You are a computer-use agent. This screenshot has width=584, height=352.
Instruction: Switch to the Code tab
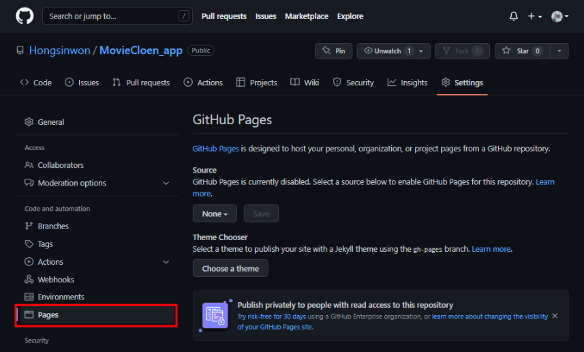point(35,83)
